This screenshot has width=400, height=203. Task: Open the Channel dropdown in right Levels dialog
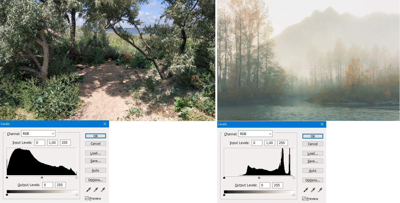coord(255,134)
